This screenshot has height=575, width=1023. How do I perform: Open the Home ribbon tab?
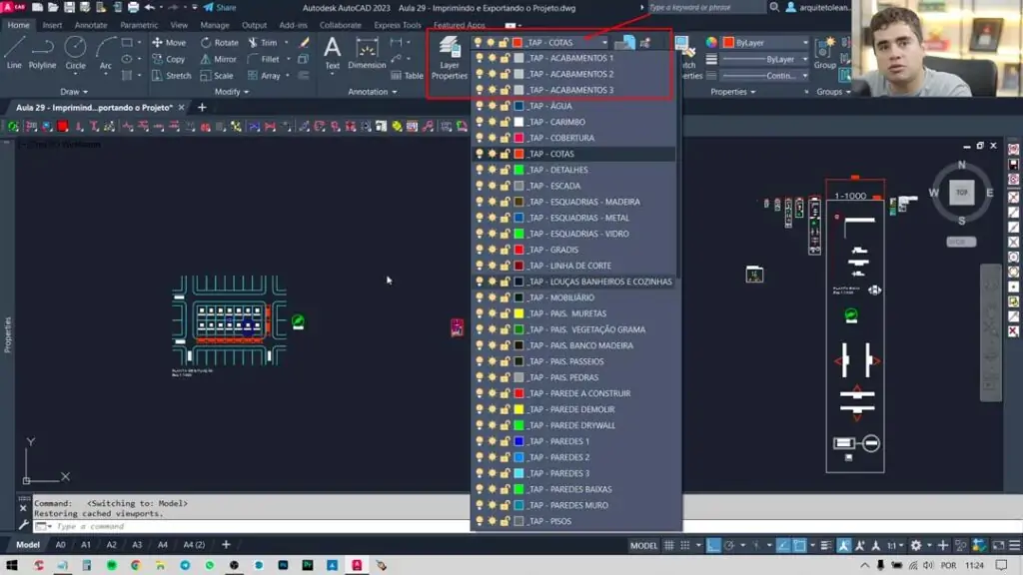18,25
